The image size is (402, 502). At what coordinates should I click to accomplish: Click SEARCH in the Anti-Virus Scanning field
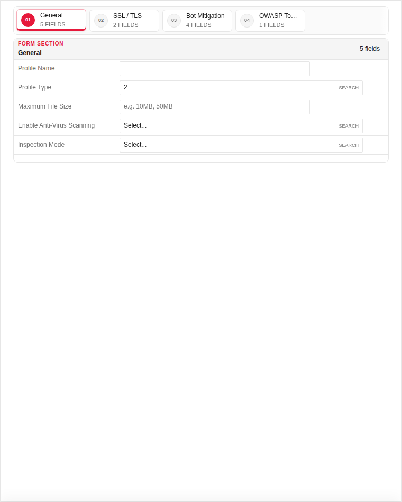pos(348,126)
